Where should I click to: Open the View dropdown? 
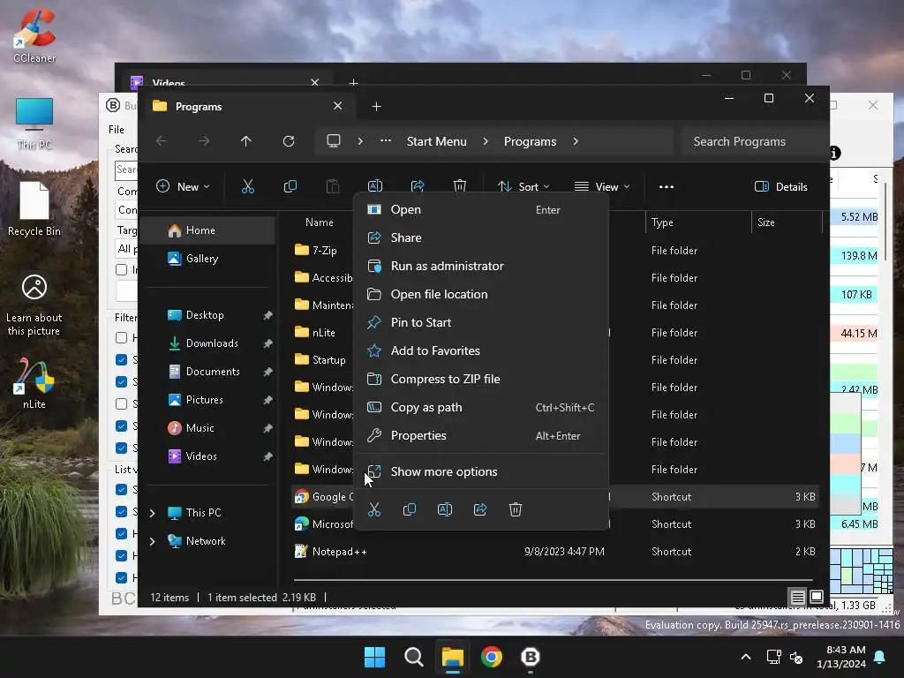click(x=602, y=187)
